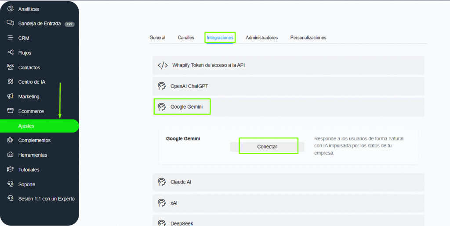Click the AI head icon beside Google Gemini

coord(162,107)
